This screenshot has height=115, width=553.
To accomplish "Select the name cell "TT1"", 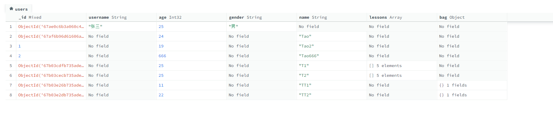I will (x=305, y=85).
